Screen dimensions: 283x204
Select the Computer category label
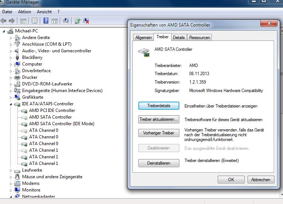[x=32, y=64]
